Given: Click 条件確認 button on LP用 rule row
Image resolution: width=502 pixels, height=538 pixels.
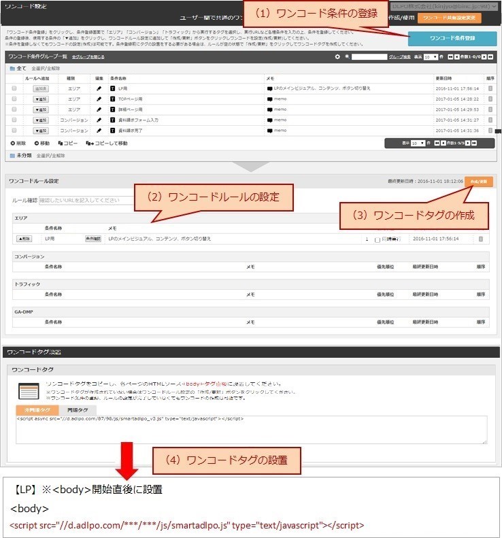Looking at the screenshot, I should coord(93,239).
